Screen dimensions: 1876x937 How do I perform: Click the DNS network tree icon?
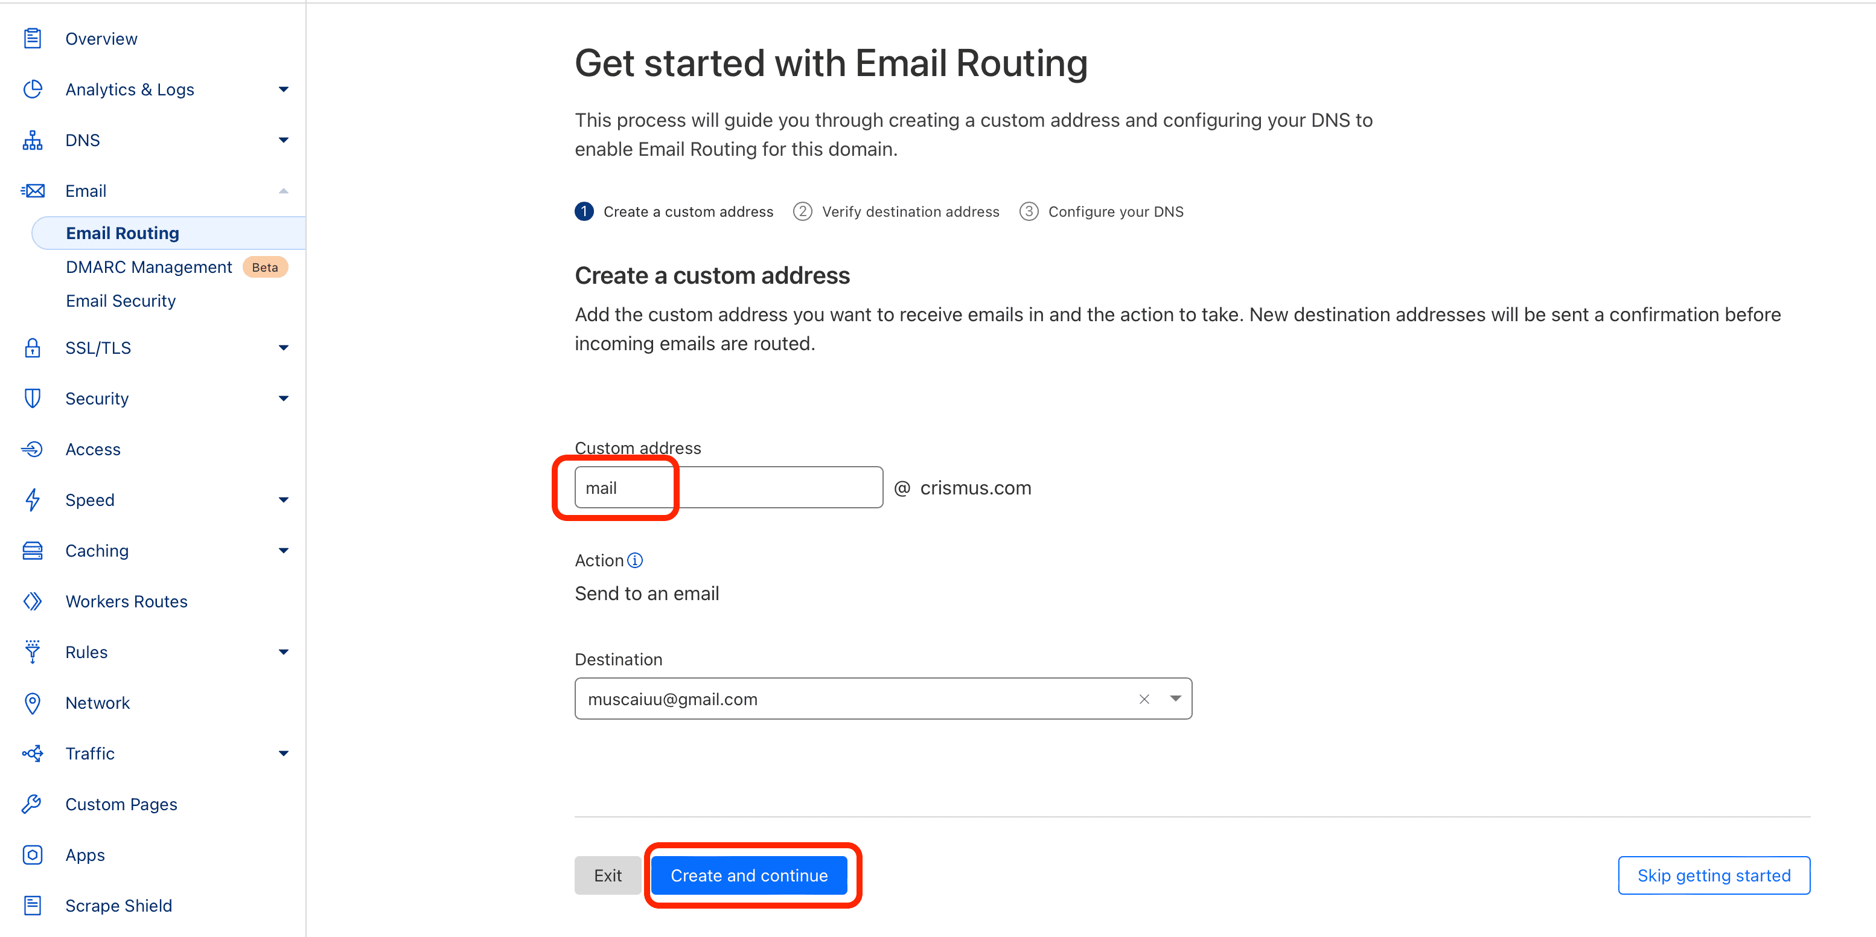pos(32,140)
